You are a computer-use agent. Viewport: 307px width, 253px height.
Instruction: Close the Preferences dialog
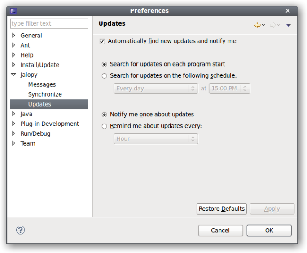point(288,11)
